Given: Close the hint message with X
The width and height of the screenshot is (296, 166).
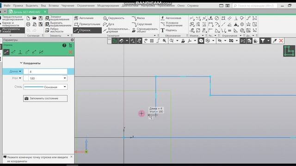Looking at the screenshot, I should (71, 157).
